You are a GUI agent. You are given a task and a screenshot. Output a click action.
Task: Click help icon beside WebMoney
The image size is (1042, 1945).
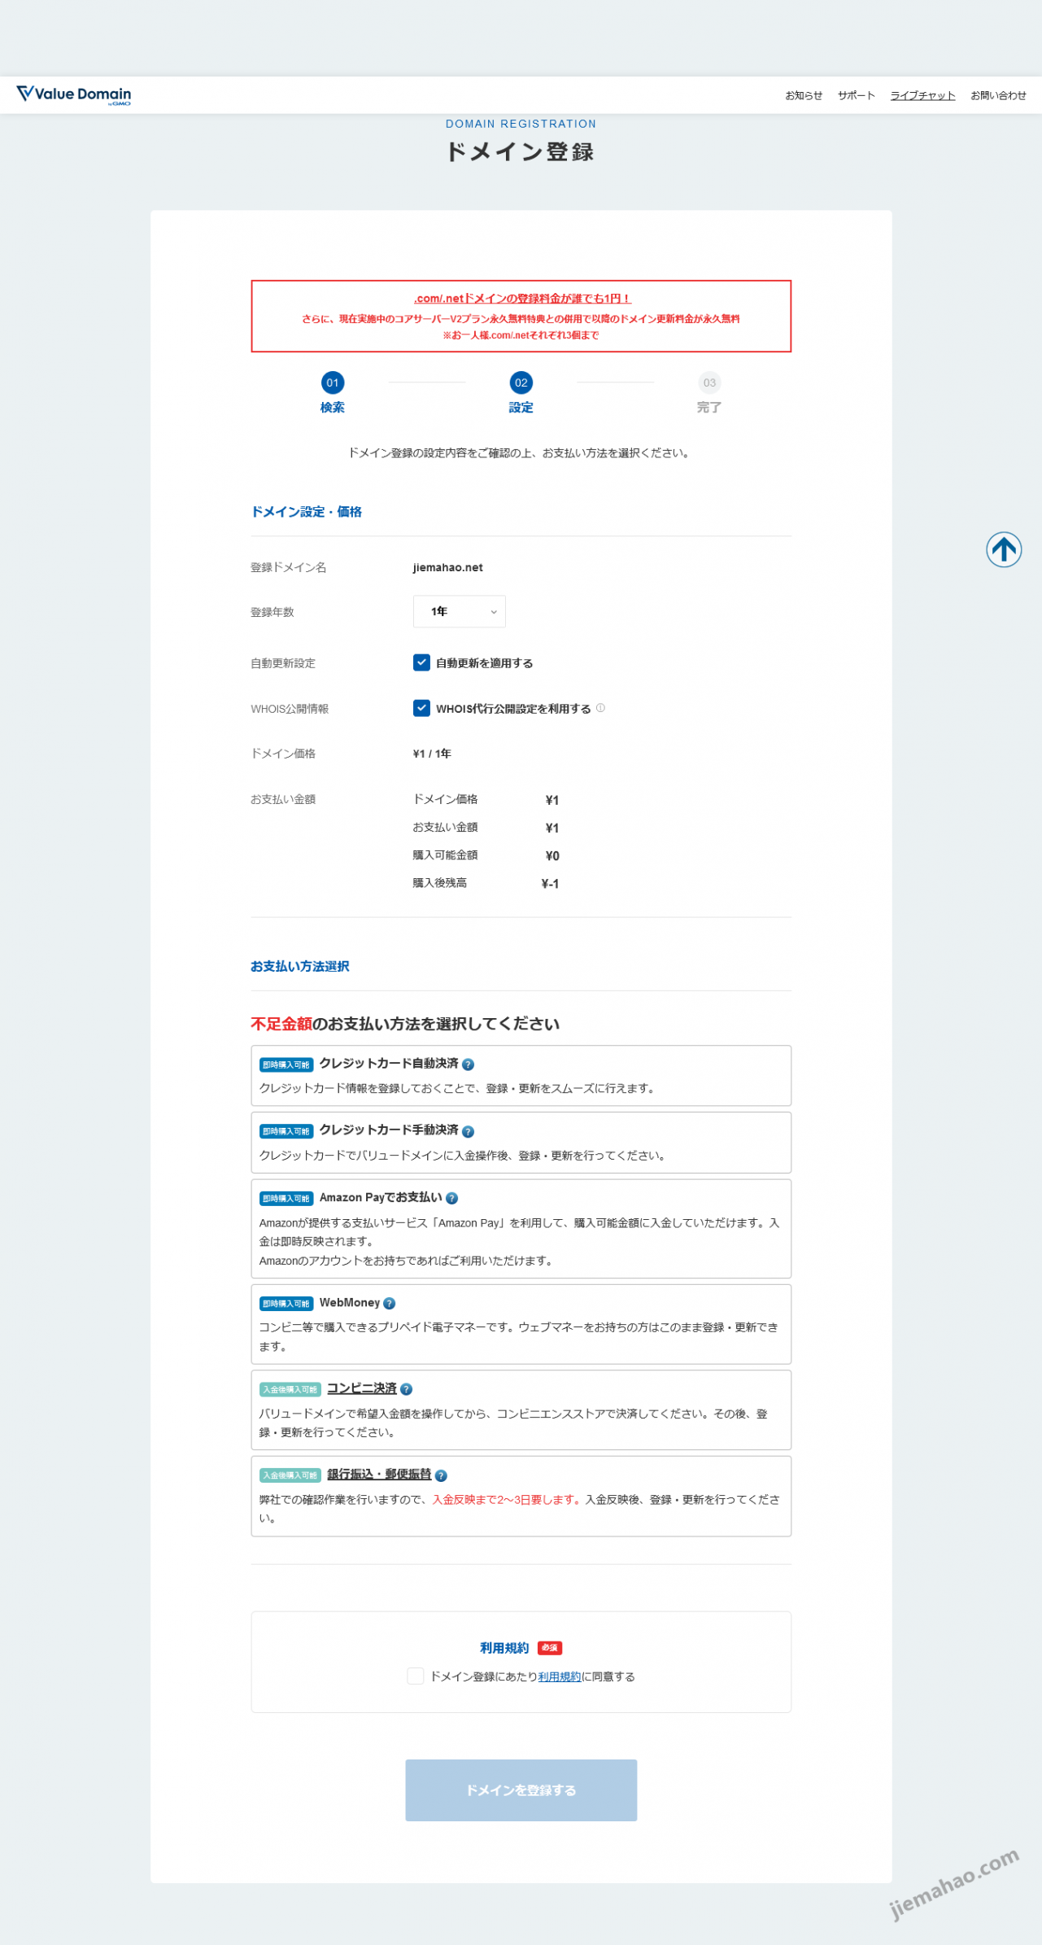pyautogui.click(x=389, y=1303)
